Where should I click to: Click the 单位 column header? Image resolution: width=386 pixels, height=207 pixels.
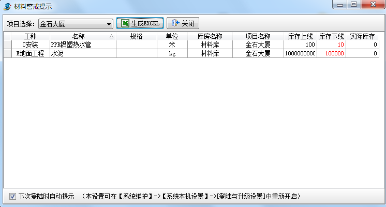click(x=172, y=37)
